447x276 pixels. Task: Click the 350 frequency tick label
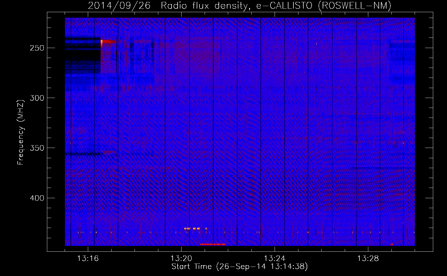click(37, 148)
